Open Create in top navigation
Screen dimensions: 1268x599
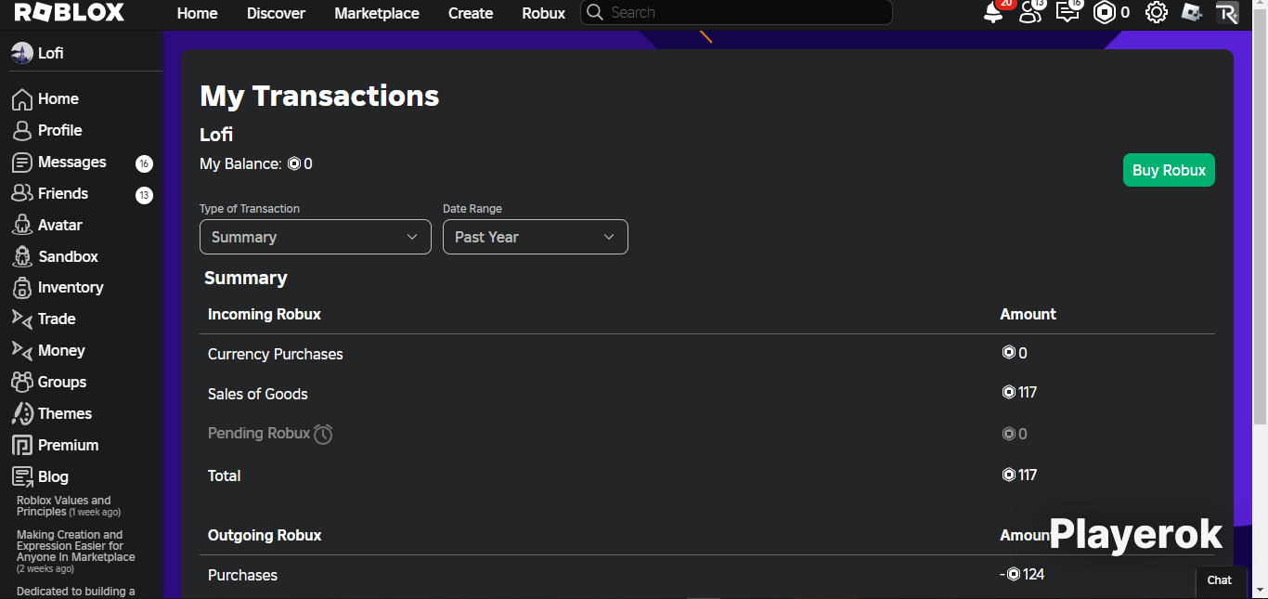coord(471,13)
